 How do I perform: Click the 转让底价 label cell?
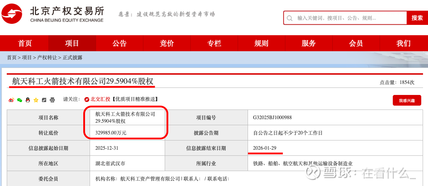pyautogui.click(x=48, y=133)
